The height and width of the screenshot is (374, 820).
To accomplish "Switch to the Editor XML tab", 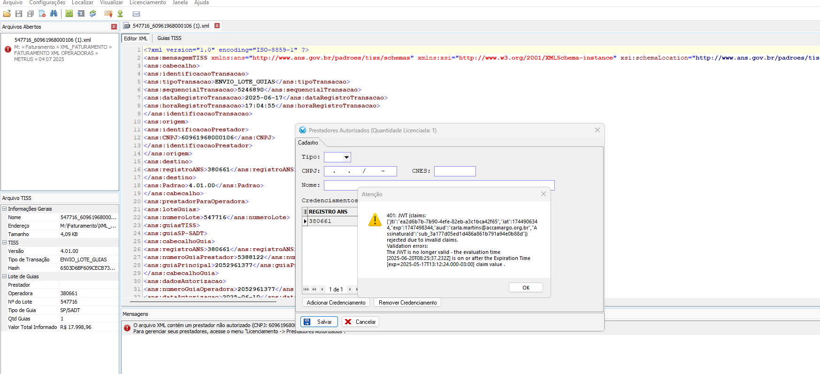I will 136,38.
